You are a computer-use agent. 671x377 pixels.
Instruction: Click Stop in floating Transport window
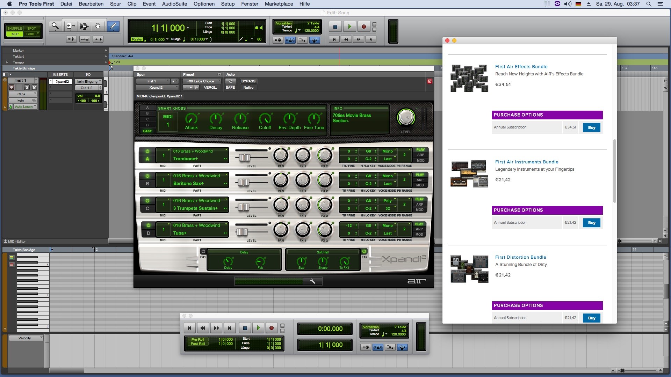click(245, 328)
